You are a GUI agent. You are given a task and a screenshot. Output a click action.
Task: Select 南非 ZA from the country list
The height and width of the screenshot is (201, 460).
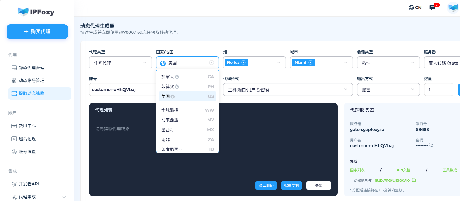tap(187, 140)
